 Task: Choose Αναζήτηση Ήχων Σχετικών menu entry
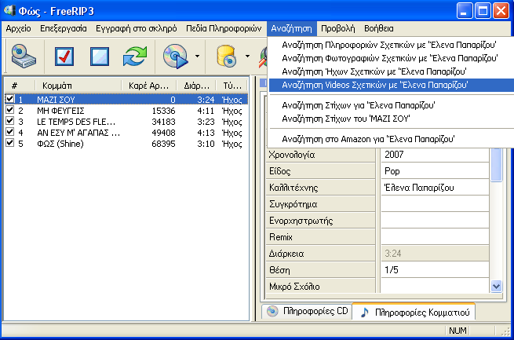click(x=391, y=71)
